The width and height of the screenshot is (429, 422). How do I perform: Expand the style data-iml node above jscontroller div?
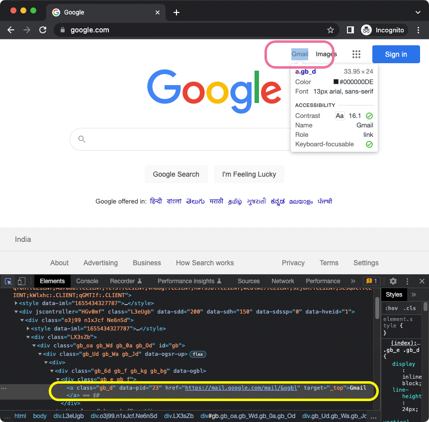click(16, 303)
